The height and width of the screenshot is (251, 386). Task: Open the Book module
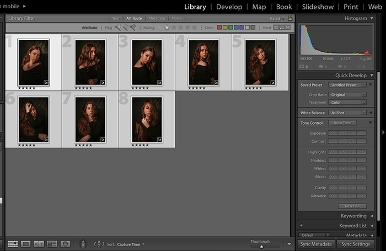284,7
